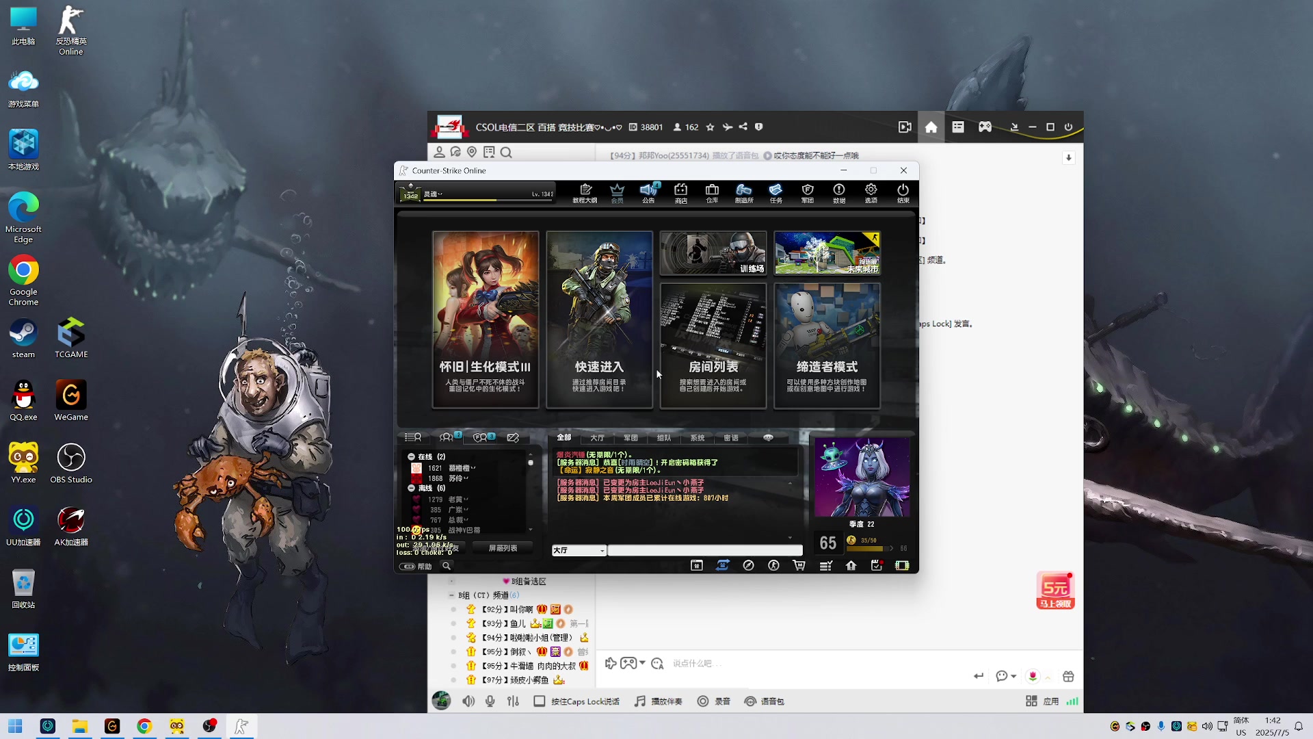Open the 商店 shop icon
The height and width of the screenshot is (739, 1313).
(x=680, y=193)
